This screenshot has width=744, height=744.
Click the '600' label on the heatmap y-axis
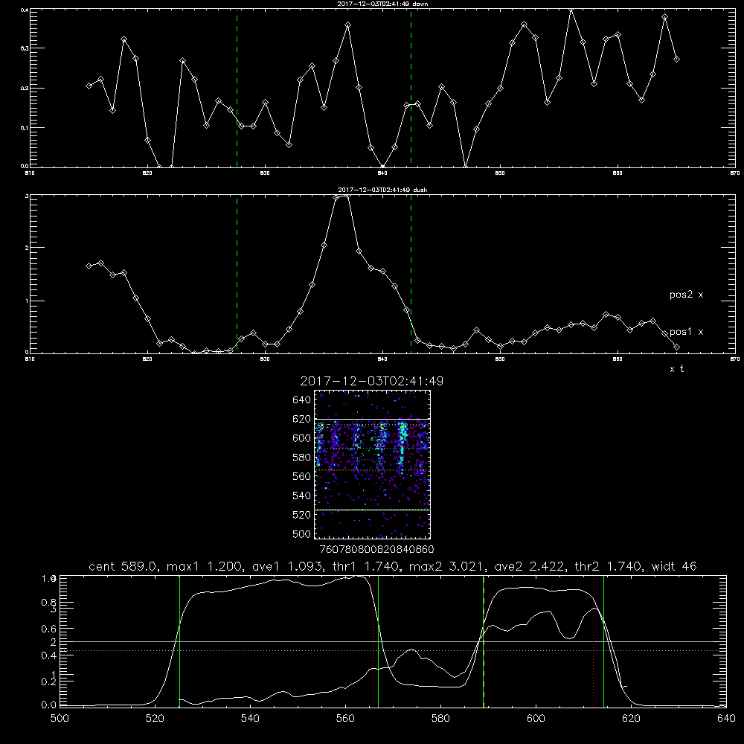tap(302, 438)
